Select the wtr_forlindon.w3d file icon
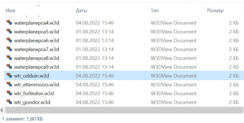The height and width of the screenshot is (123, 244). [x=9, y=93]
